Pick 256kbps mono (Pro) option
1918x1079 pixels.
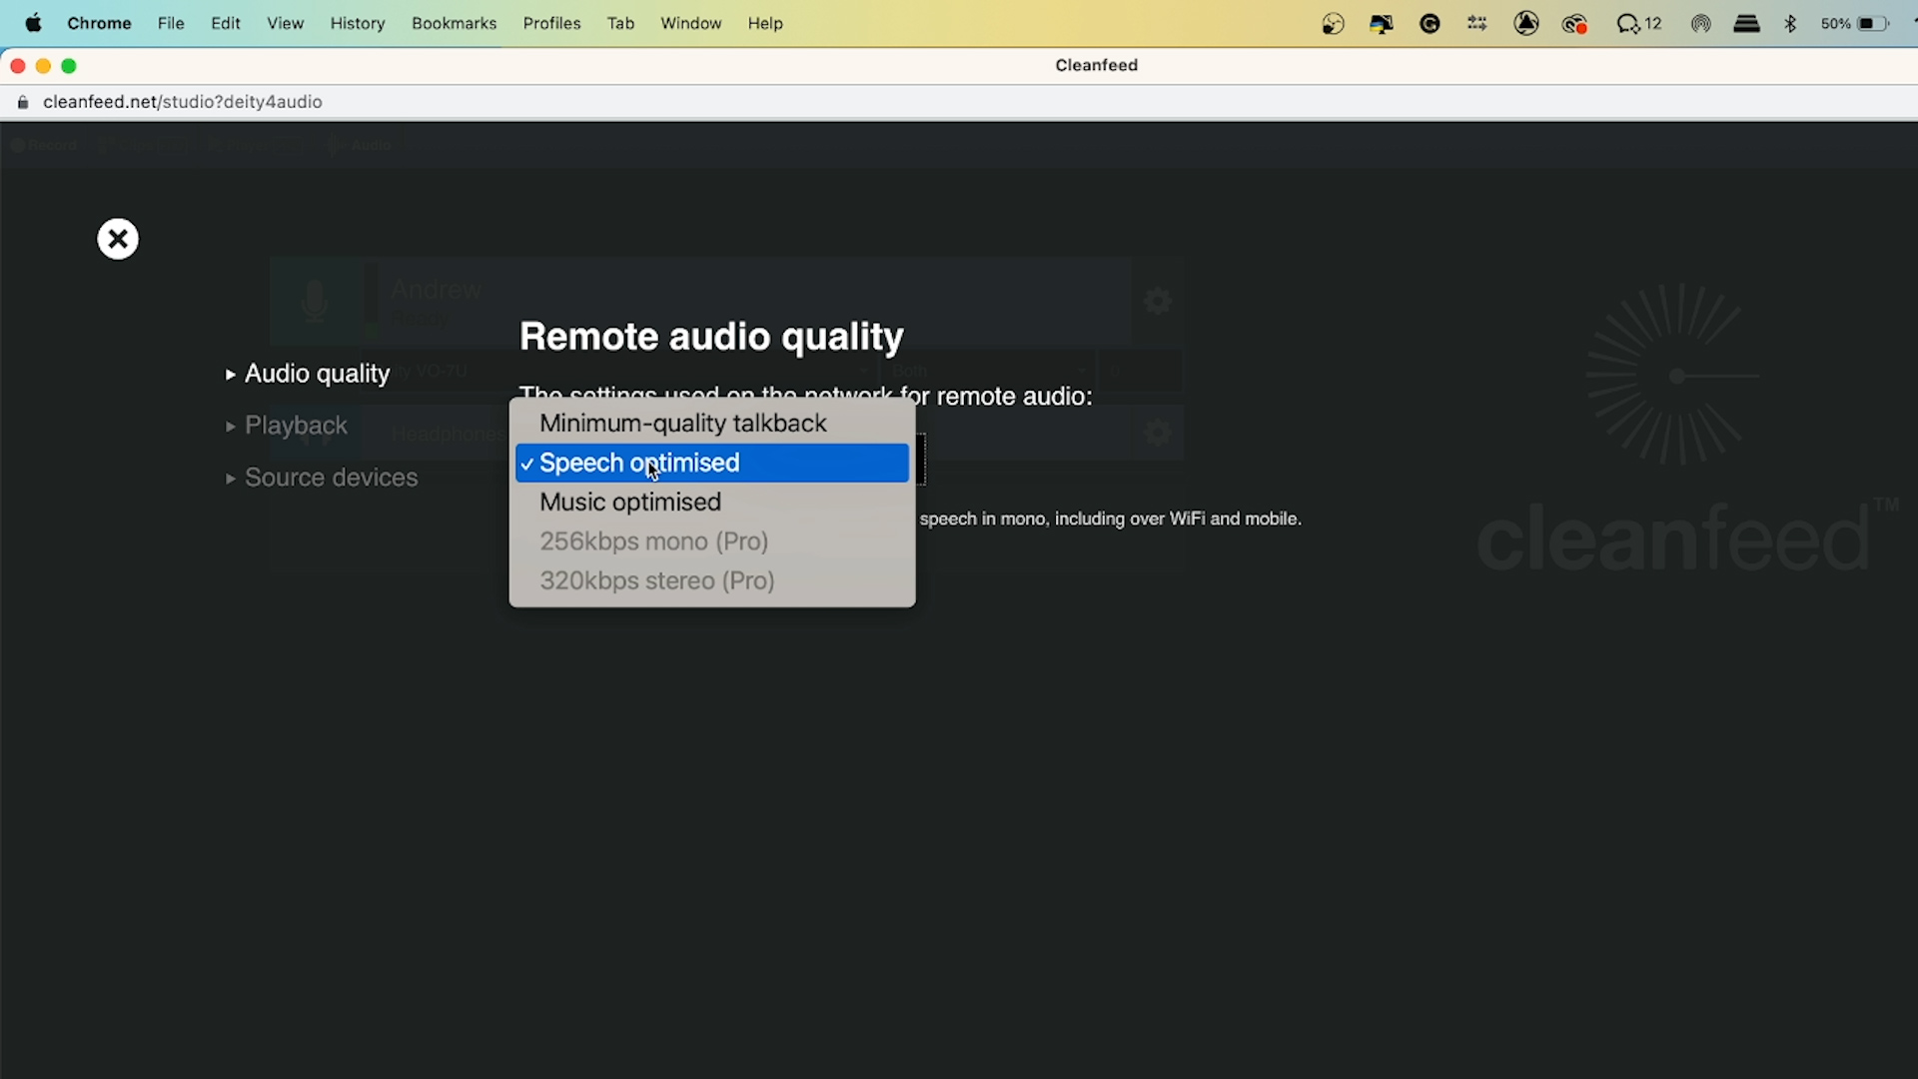654,541
